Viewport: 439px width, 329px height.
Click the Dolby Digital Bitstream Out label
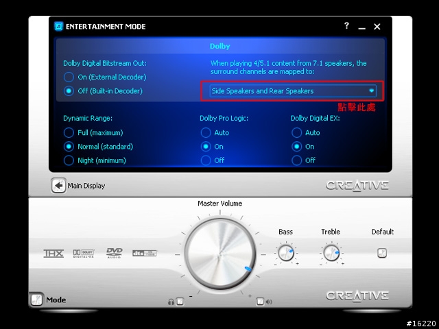pos(105,63)
